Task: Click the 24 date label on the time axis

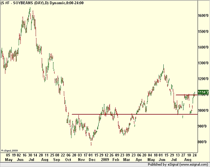Action: [194, 155]
